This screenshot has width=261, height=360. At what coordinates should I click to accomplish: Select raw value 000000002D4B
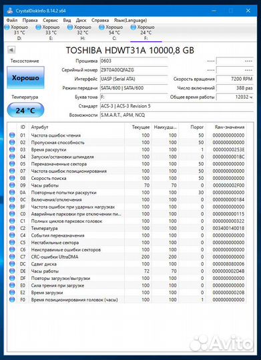[228, 271]
